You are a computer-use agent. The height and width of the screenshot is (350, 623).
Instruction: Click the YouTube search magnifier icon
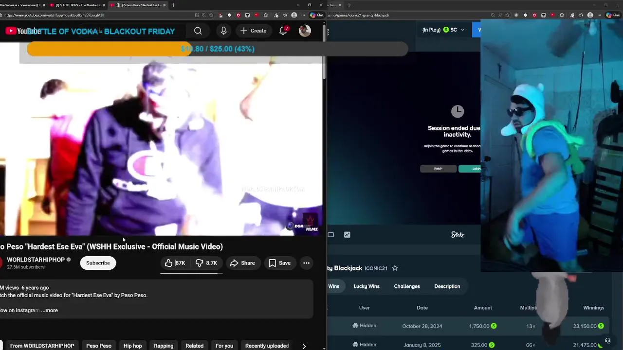pyautogui.click(x=198, y=31)
